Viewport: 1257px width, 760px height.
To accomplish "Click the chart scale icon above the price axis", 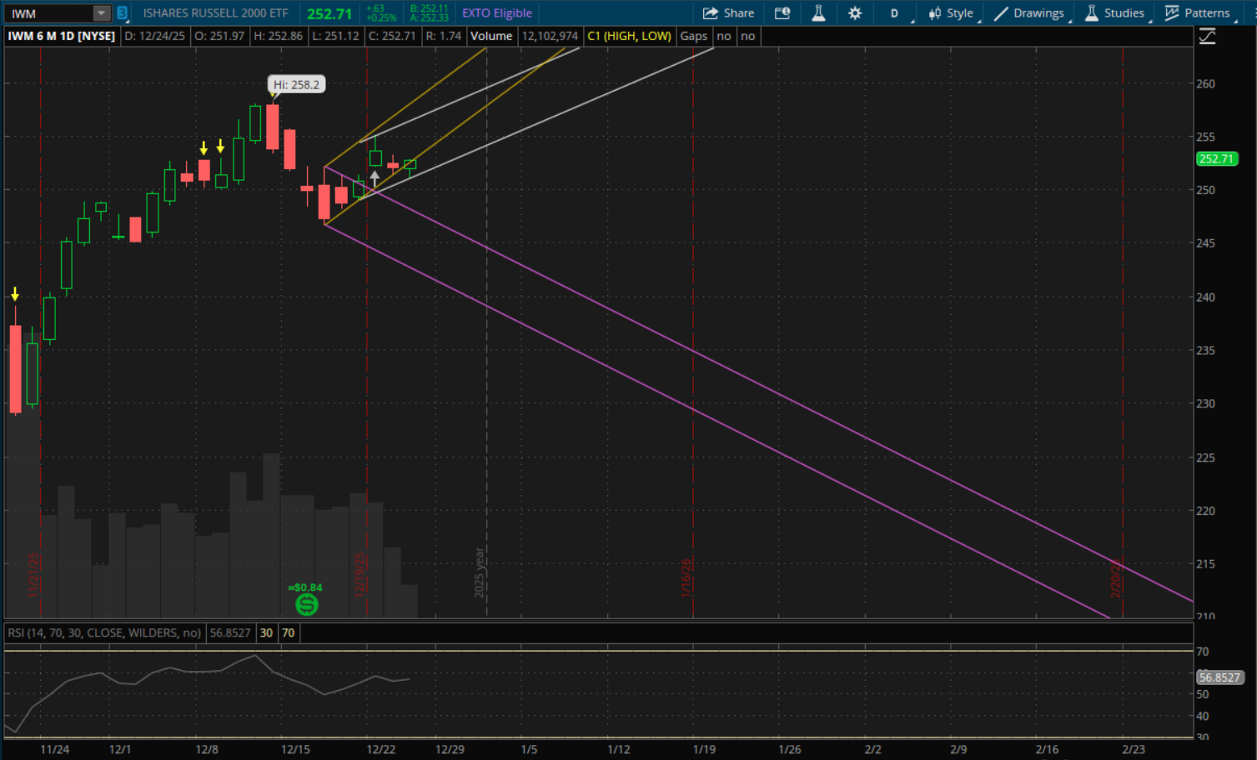I will coord(1207,37).
